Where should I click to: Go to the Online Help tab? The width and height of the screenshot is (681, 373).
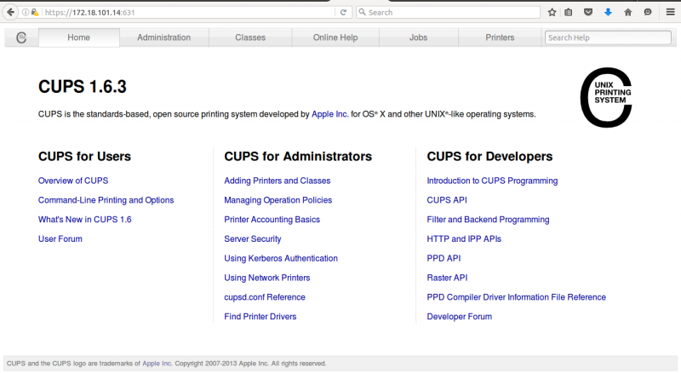(x=335, y=37)
